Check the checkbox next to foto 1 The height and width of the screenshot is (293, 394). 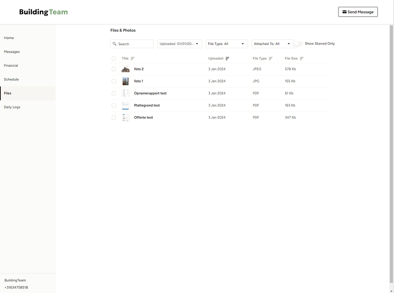(114, 81)
